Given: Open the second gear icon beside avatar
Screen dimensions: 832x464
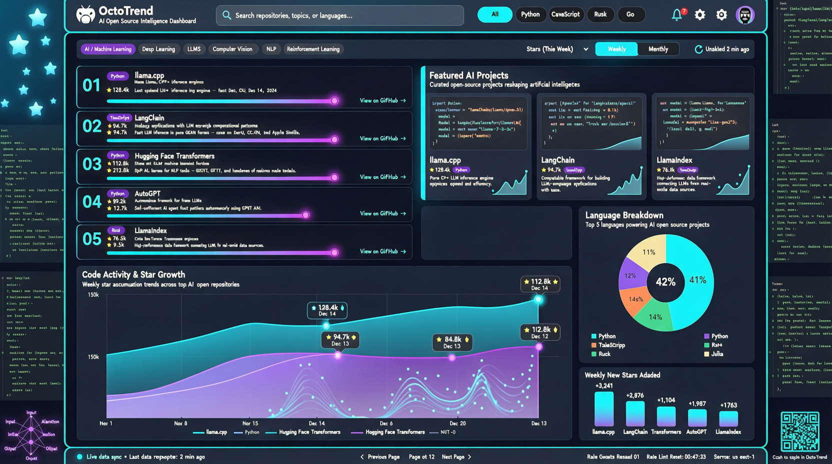Looking at the screenshot, I should pos(721,15).
